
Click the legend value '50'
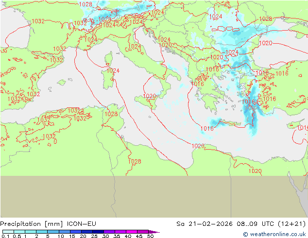[x=151, y=236]
